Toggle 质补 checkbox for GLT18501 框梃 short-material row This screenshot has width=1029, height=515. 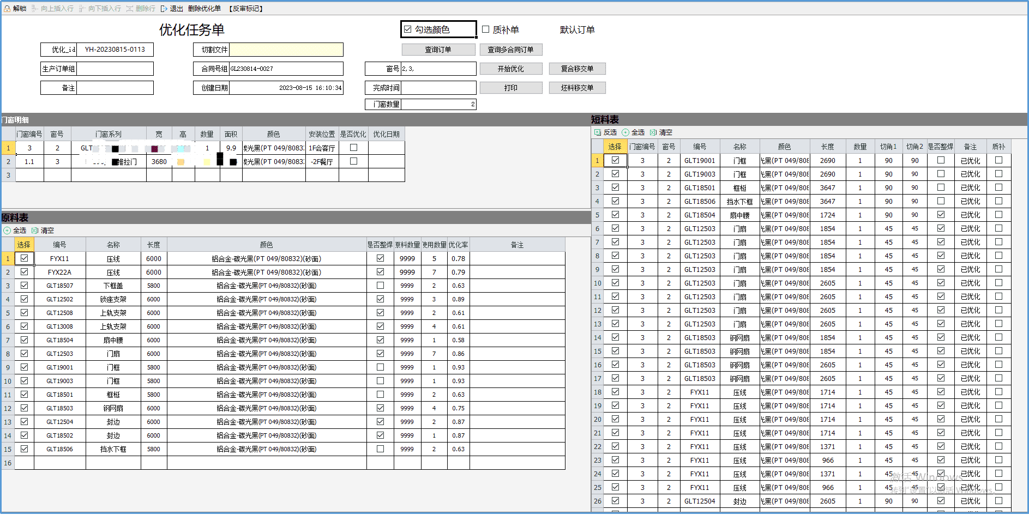(998, 187)
